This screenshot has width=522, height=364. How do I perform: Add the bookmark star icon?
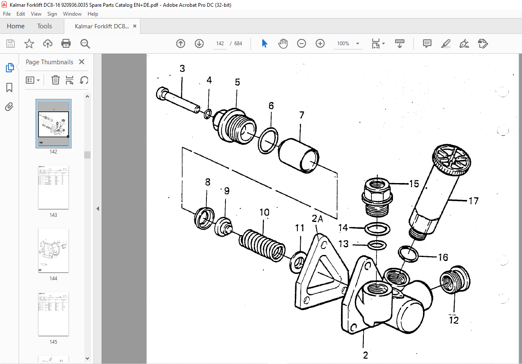[x=29, y=44]
